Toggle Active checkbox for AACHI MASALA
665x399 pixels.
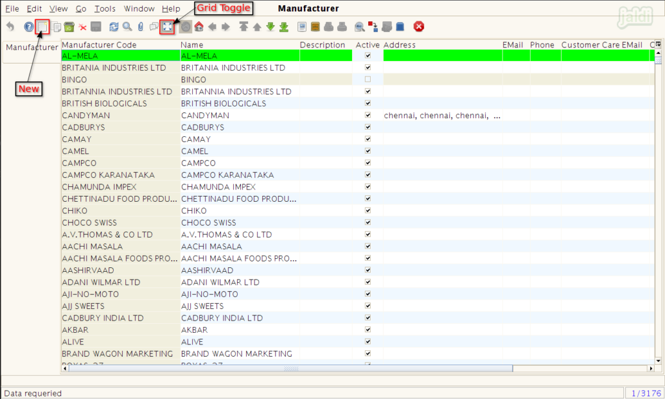pos(368,246)
